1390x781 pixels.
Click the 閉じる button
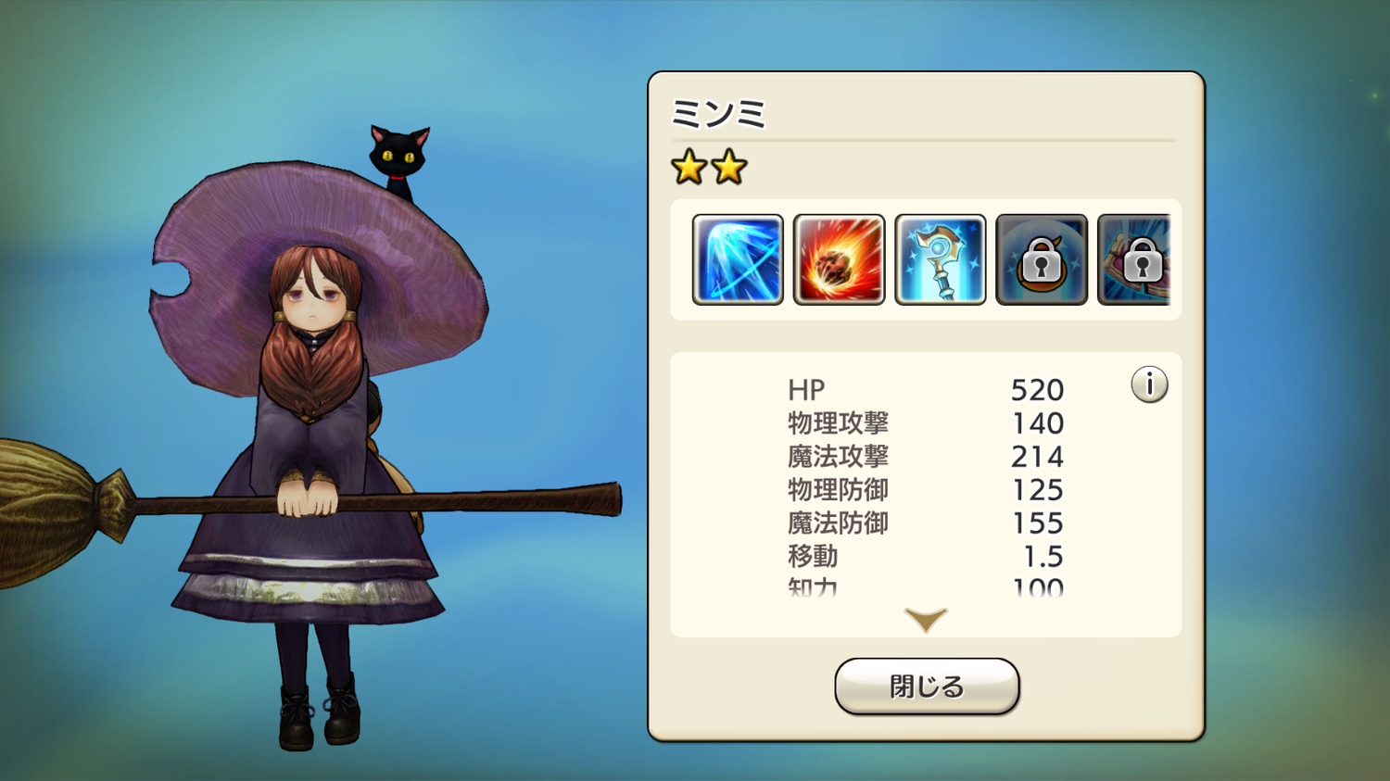point(927,687)
